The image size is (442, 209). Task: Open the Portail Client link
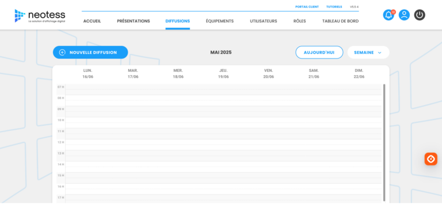(x=307, y=7)
